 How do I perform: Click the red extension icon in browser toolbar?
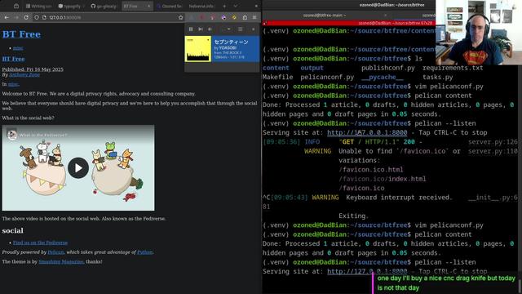[201, 17]
